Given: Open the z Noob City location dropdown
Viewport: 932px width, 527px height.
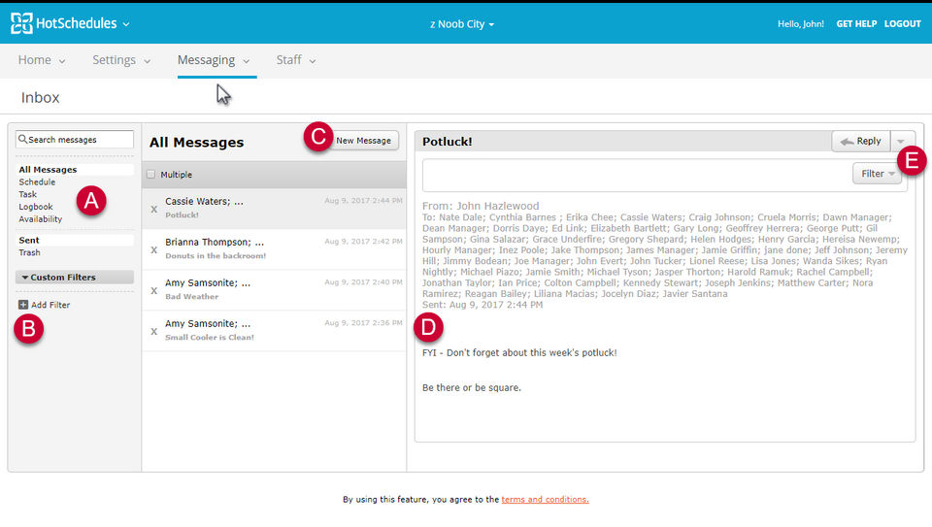Looking at the screenshot, I should pos(462,24).
